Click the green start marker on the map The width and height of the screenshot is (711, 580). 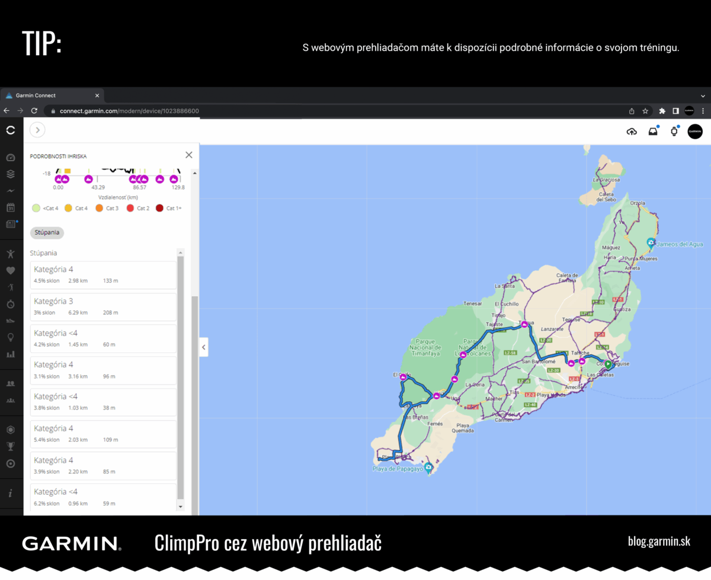[608, 364]
